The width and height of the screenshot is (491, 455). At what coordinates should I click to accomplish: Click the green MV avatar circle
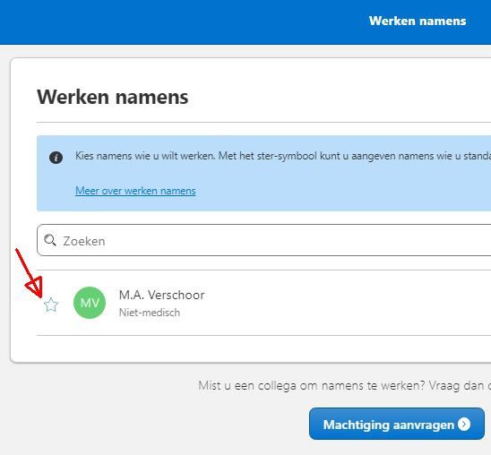[90, 303]
